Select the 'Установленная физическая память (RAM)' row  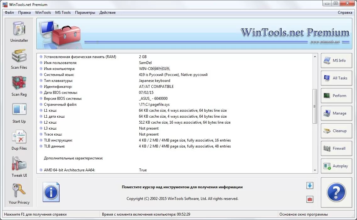[x=175, y=57]
